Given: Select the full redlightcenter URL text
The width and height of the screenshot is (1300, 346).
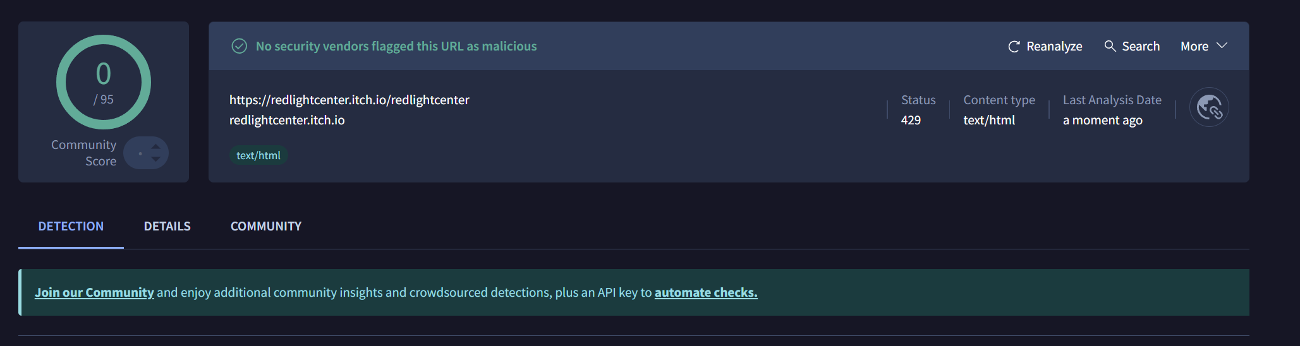Looking at the screenshot, I should click(x=349, y=100).
